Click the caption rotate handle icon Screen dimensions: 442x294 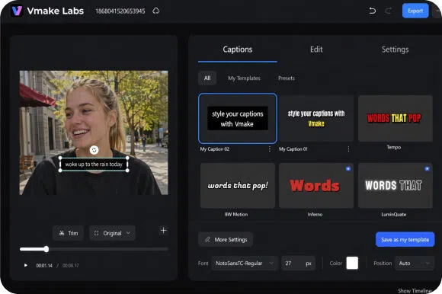click(x=94, y=150)
